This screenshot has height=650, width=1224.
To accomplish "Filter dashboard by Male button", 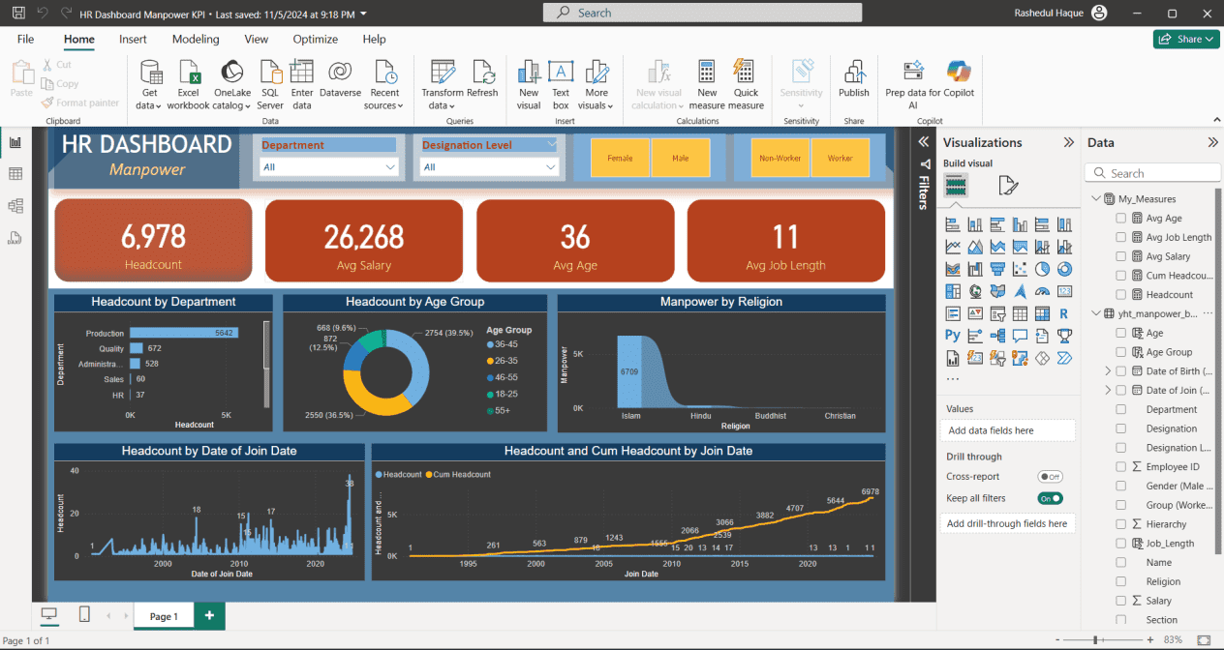I will click(680, 158).
